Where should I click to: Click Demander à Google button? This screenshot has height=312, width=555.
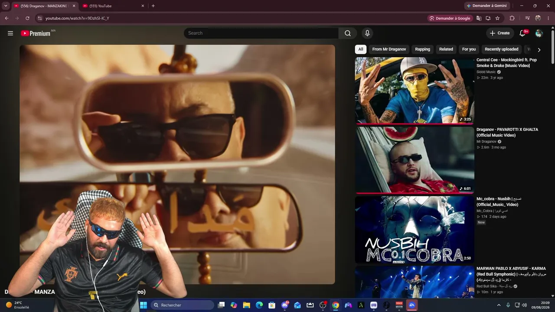[x=450, y=18]
